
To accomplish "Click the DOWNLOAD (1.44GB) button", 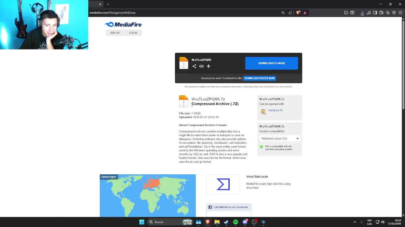I will click(271, 63).
